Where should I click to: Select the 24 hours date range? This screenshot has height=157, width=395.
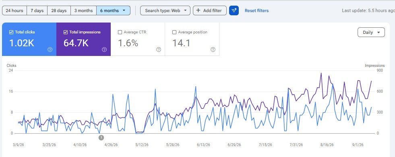[14, 10]
